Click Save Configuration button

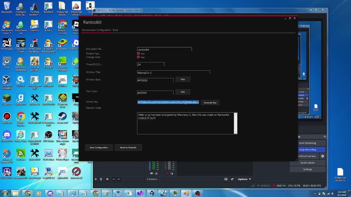(x=99, y=147)
